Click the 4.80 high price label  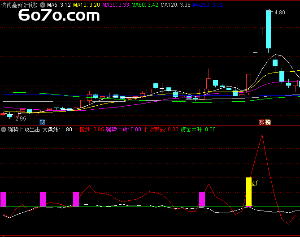click(x=280, y=13)
